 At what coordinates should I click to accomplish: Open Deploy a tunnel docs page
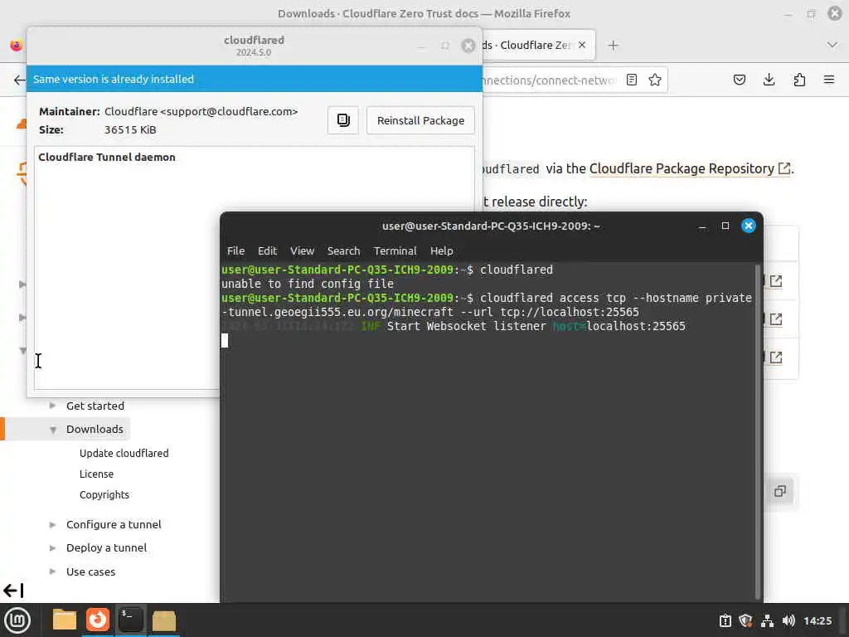pos(106,547)
